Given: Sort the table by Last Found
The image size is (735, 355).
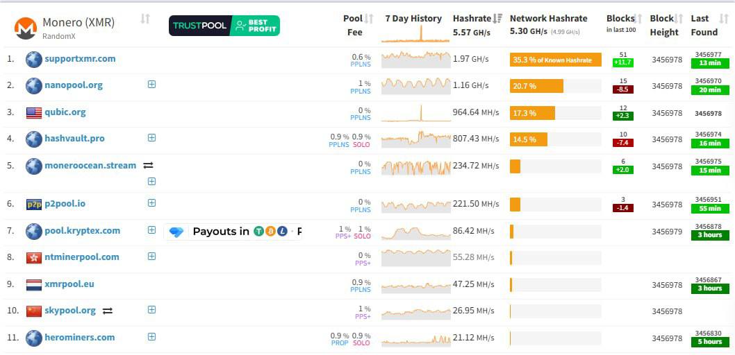Looking at the screenshot, I should pos(724,19).
